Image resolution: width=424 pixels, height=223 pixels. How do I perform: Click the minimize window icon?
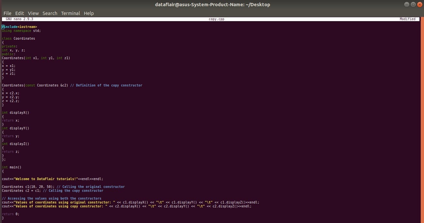point(406,4)
